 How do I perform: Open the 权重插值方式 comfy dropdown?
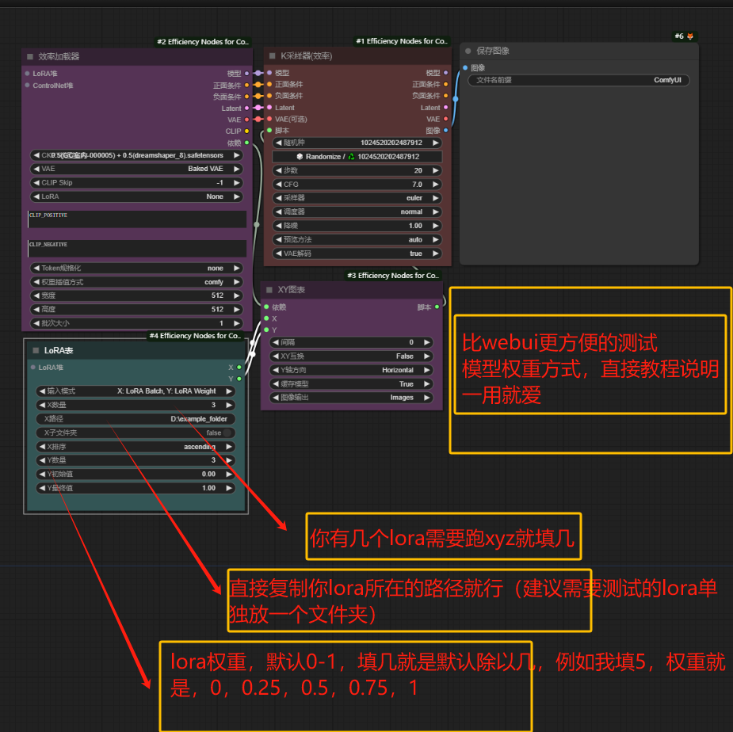[x=136, y=282]
